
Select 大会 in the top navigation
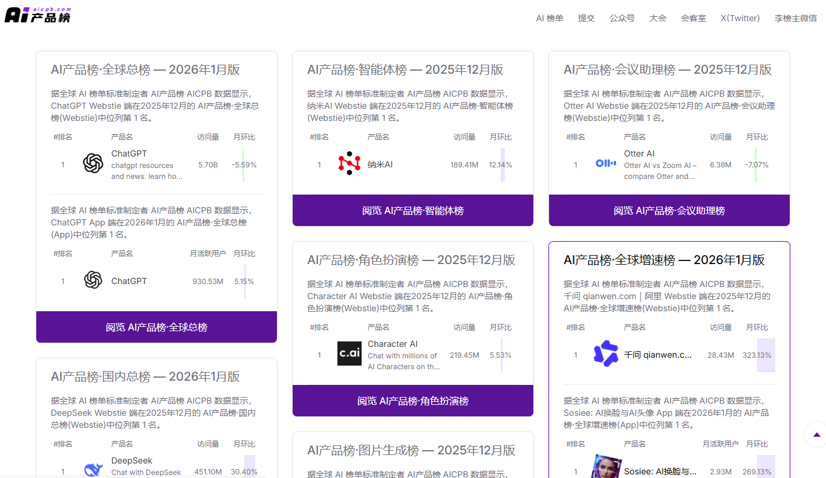click(x=658, y=18)
